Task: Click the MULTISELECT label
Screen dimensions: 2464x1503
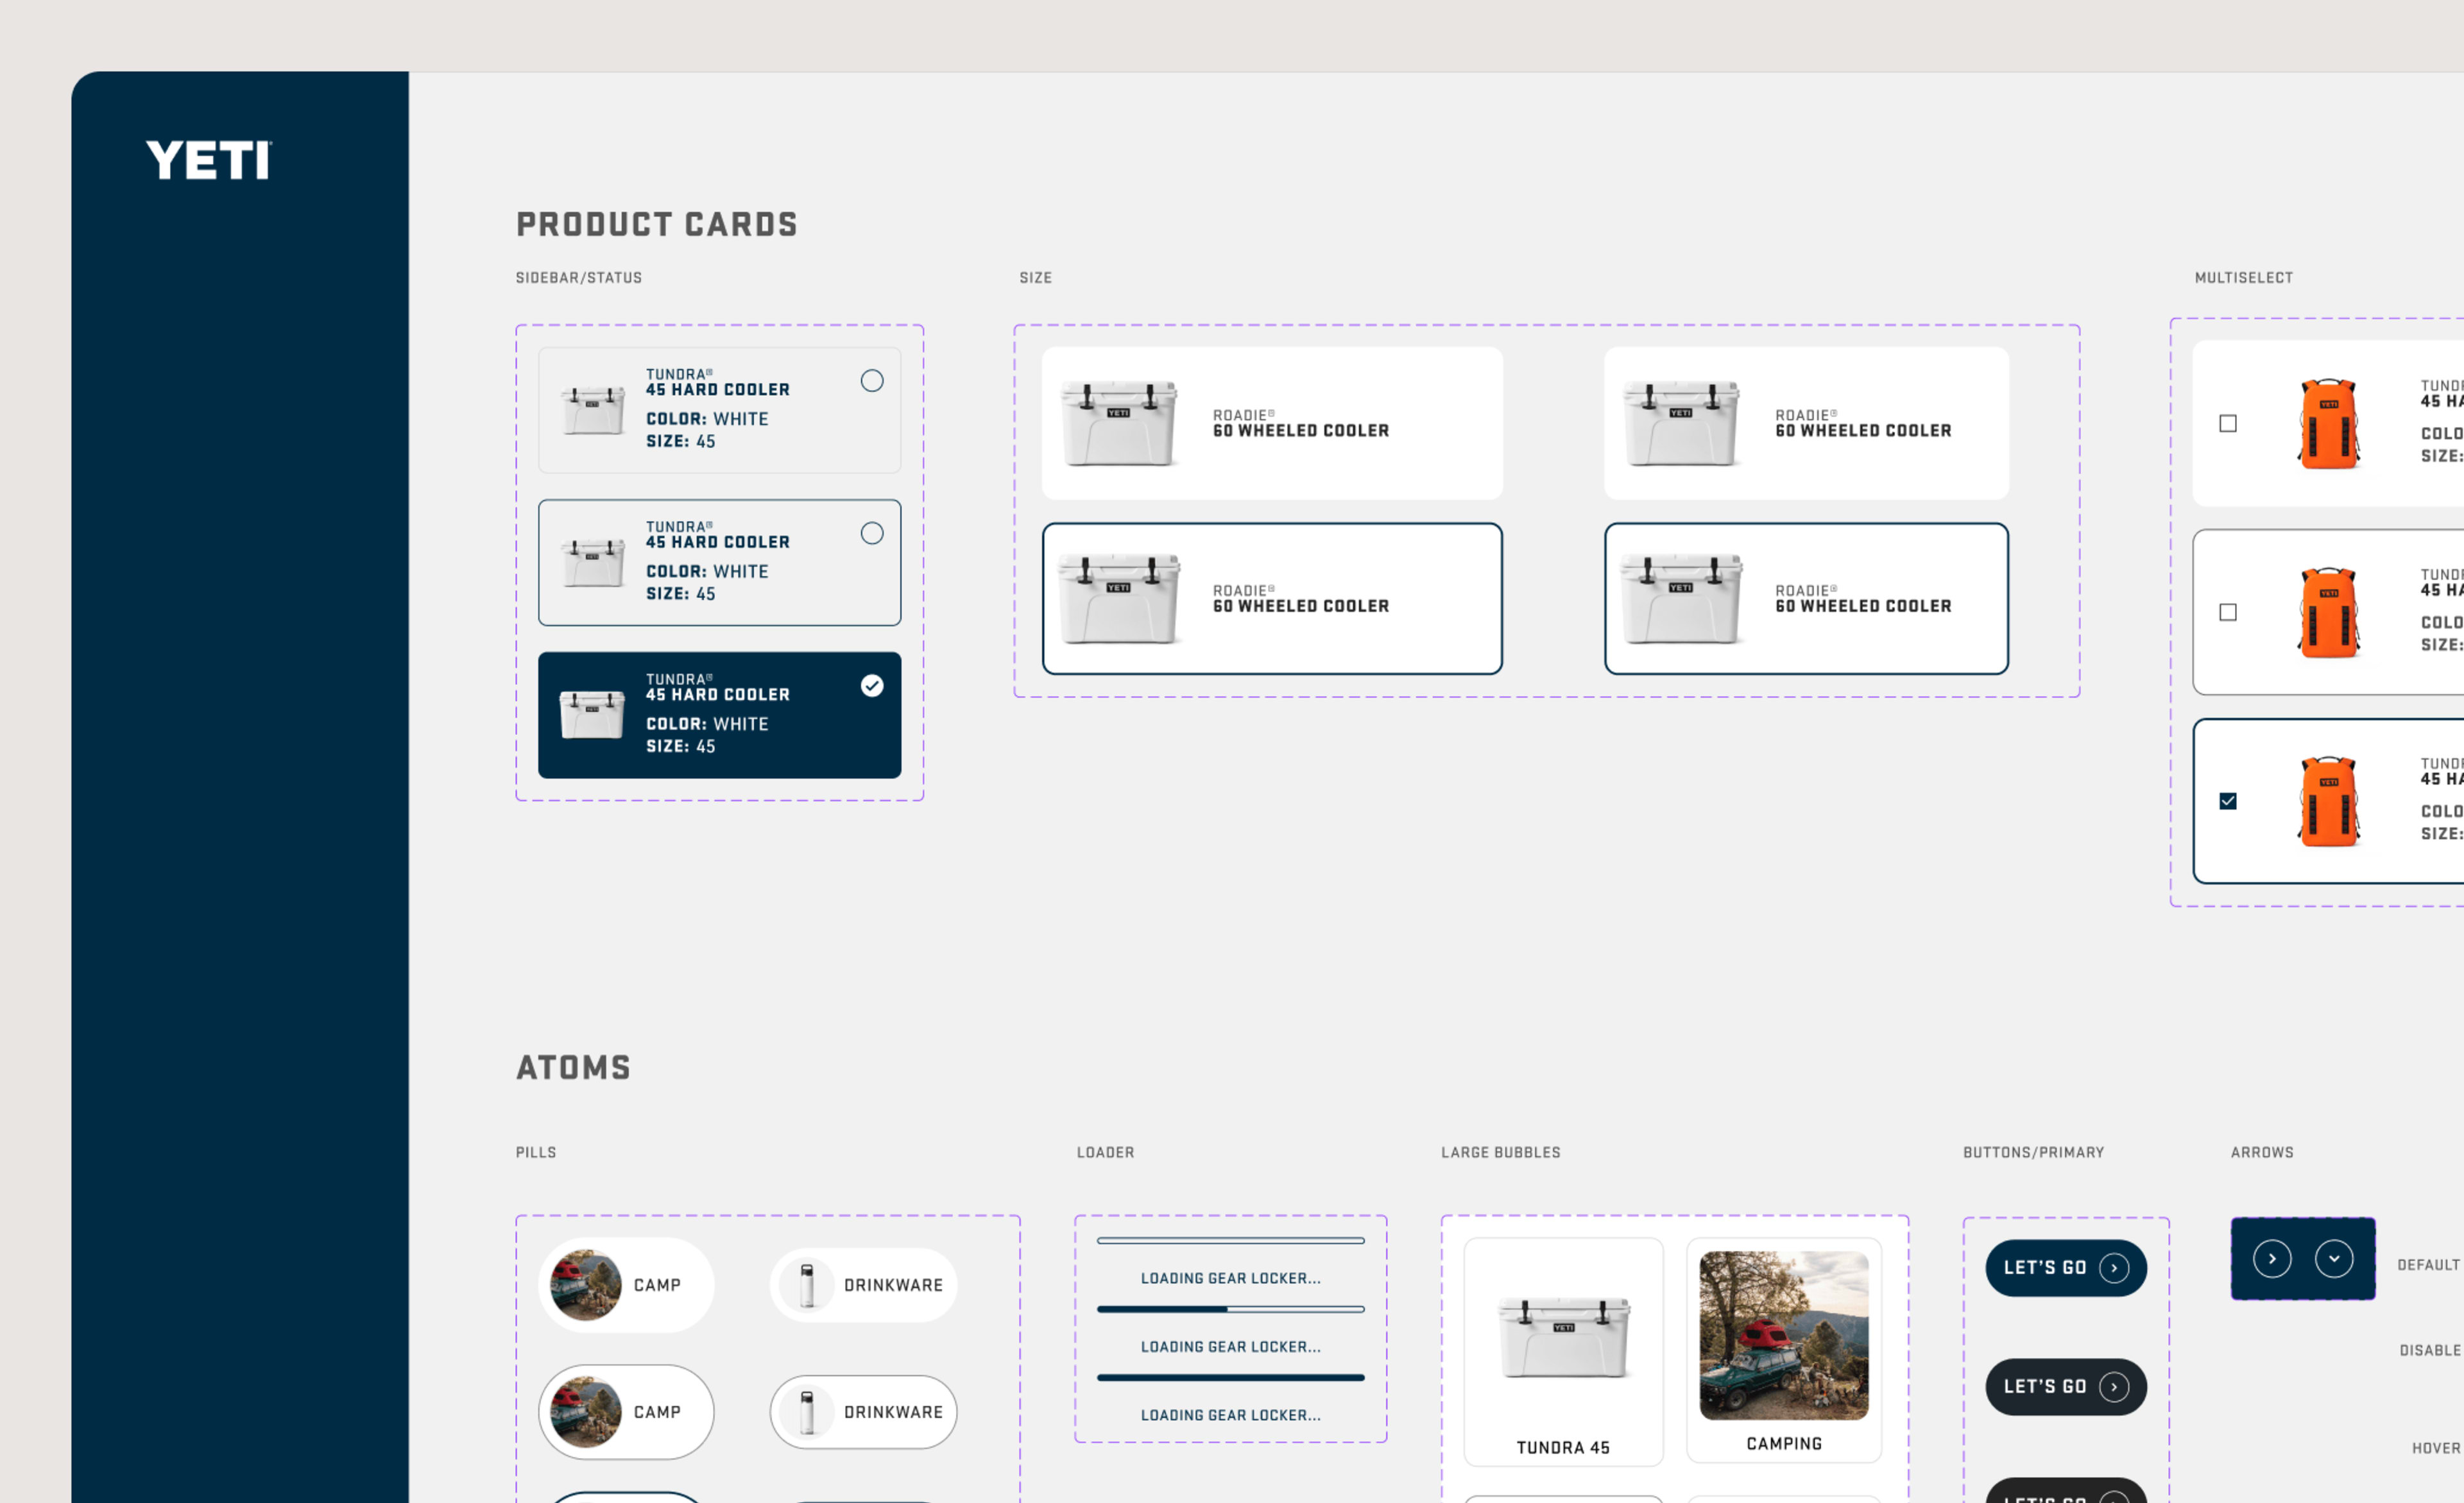Action: point(2243,278)
